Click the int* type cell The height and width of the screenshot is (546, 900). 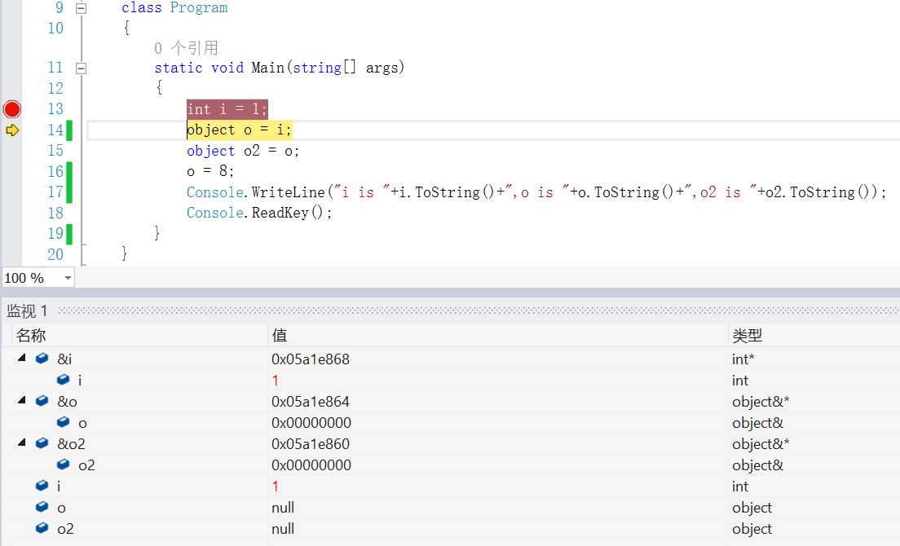pos(743,359)
